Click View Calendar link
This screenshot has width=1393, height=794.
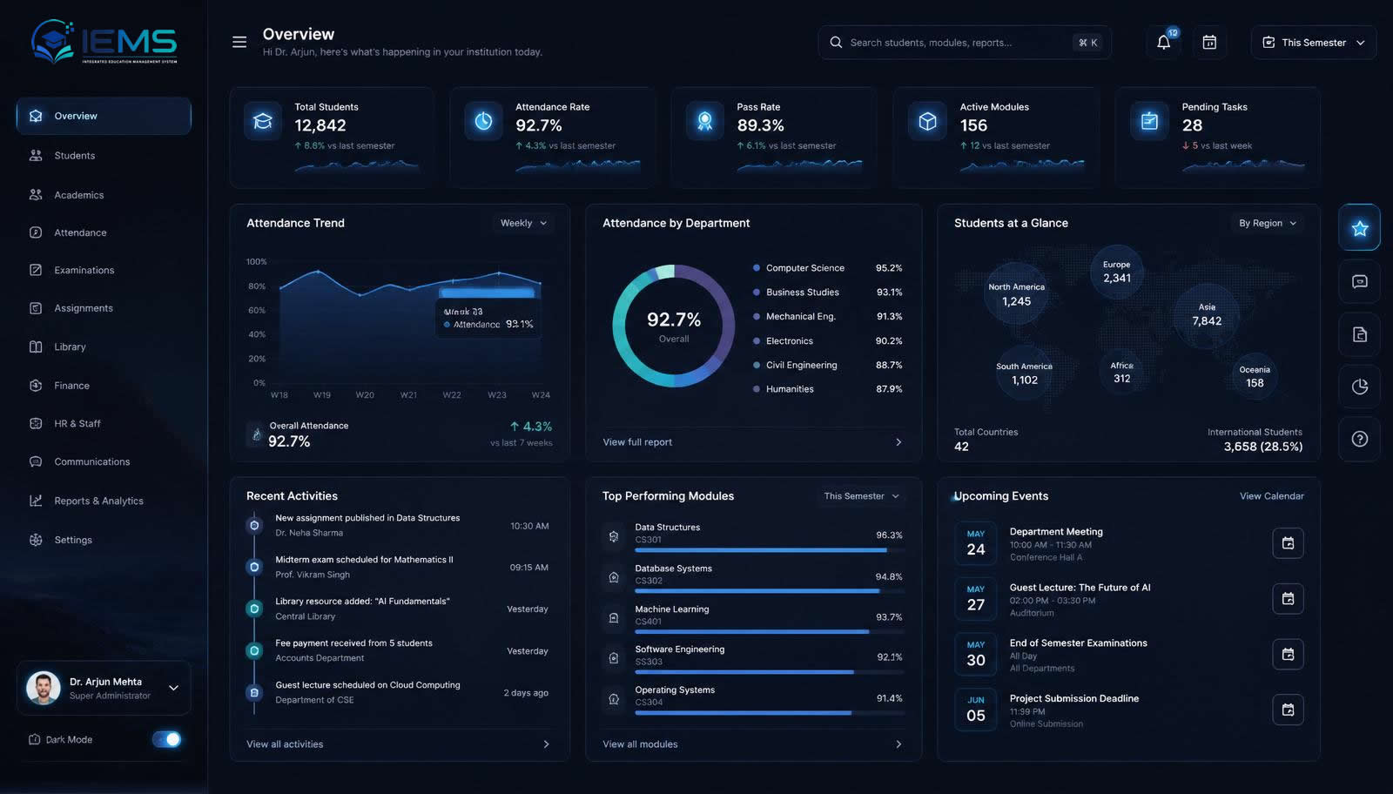[1271, 496]
